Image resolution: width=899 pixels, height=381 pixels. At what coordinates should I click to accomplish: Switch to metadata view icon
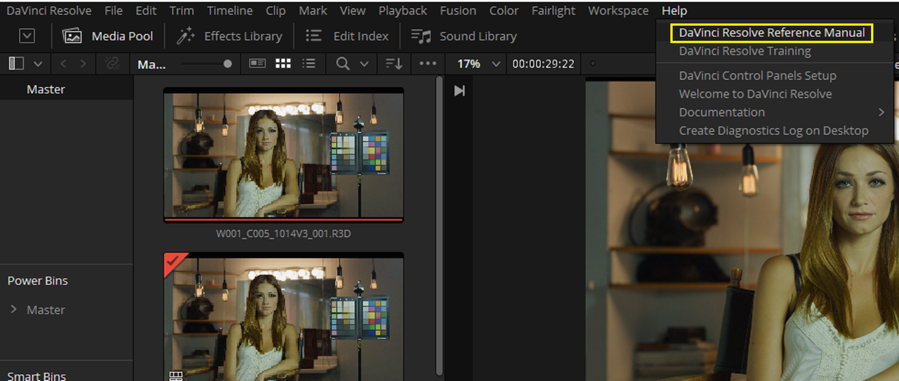[258, 64]
